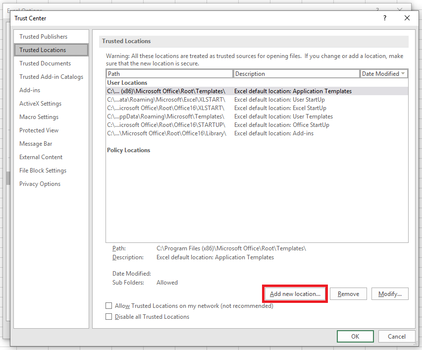
Task: Close the Trust Center dialog
Action: point(407,18)
